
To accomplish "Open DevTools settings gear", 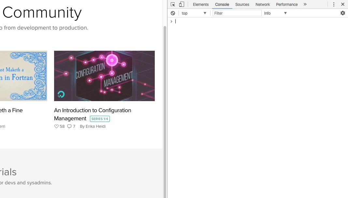I will coord(342,13).
